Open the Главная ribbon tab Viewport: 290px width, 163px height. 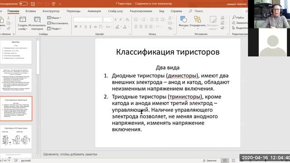(13, 11)
